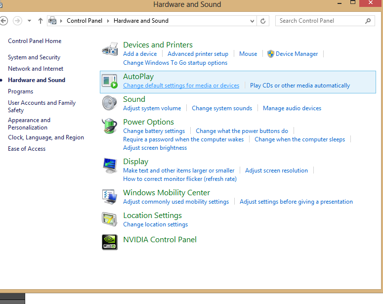Select the Control Panel breadcrumb
This screenshot has width=383, height=304.
[x=85, y=21]
